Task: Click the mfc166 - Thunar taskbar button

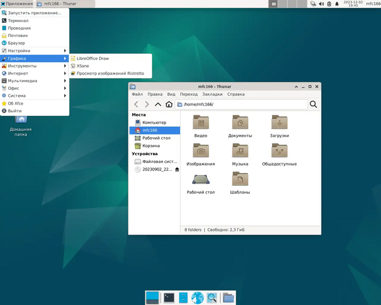Action: [65, 4]
